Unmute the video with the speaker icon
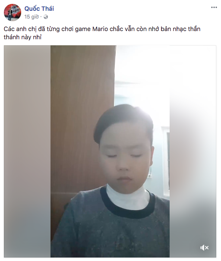This screenshot has width=221, height=261. coord(204,248)
